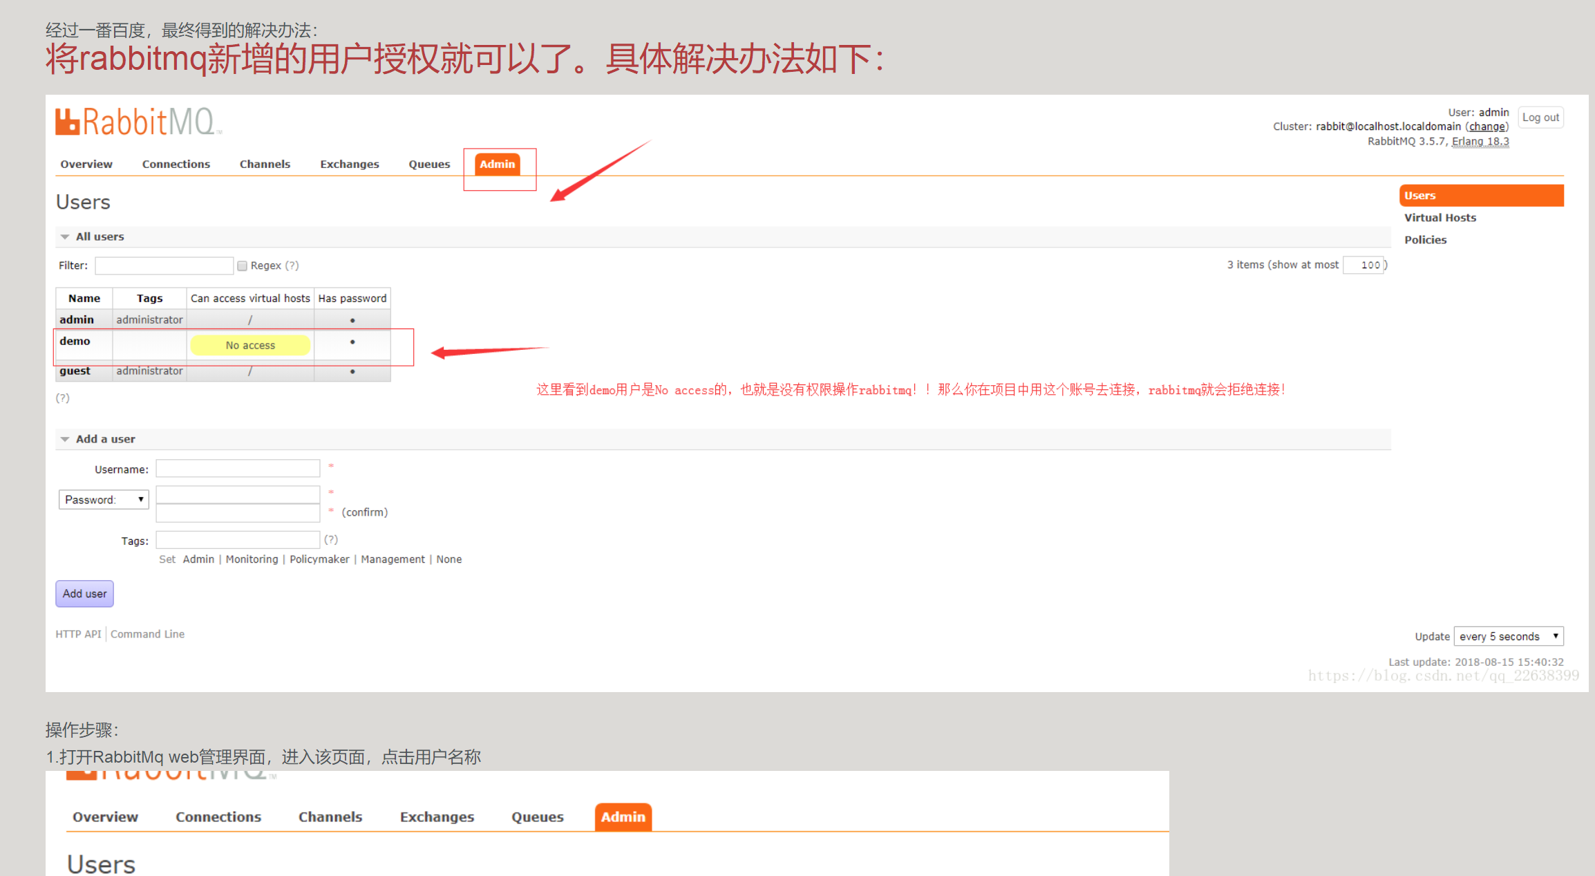Set tag to Policymaker

pos(319,559)
